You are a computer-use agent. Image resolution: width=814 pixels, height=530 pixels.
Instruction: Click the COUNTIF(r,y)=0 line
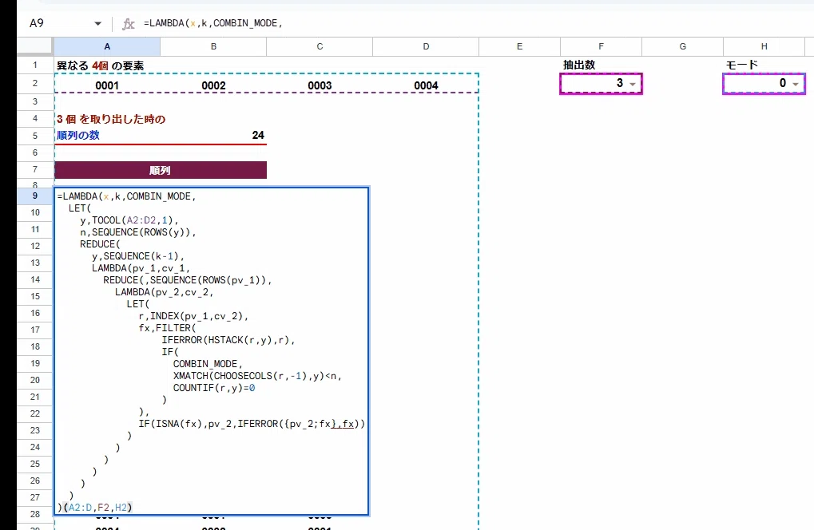(x=214, y=388)
